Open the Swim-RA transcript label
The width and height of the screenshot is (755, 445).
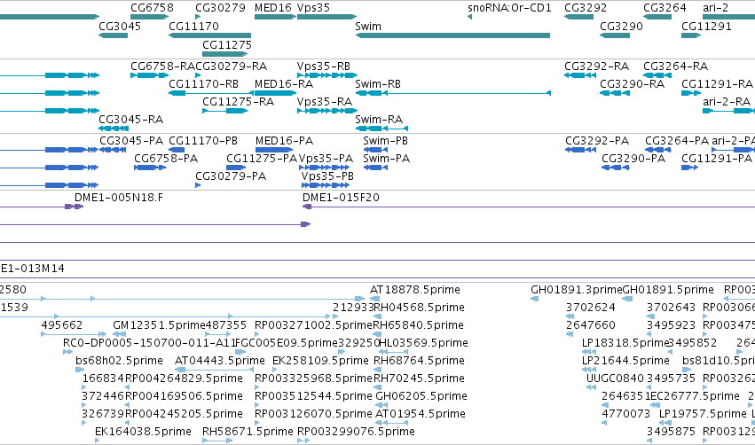click(x=379, y=120)
